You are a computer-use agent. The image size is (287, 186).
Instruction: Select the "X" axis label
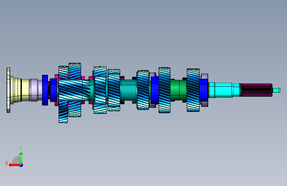[x=7, y=163]
